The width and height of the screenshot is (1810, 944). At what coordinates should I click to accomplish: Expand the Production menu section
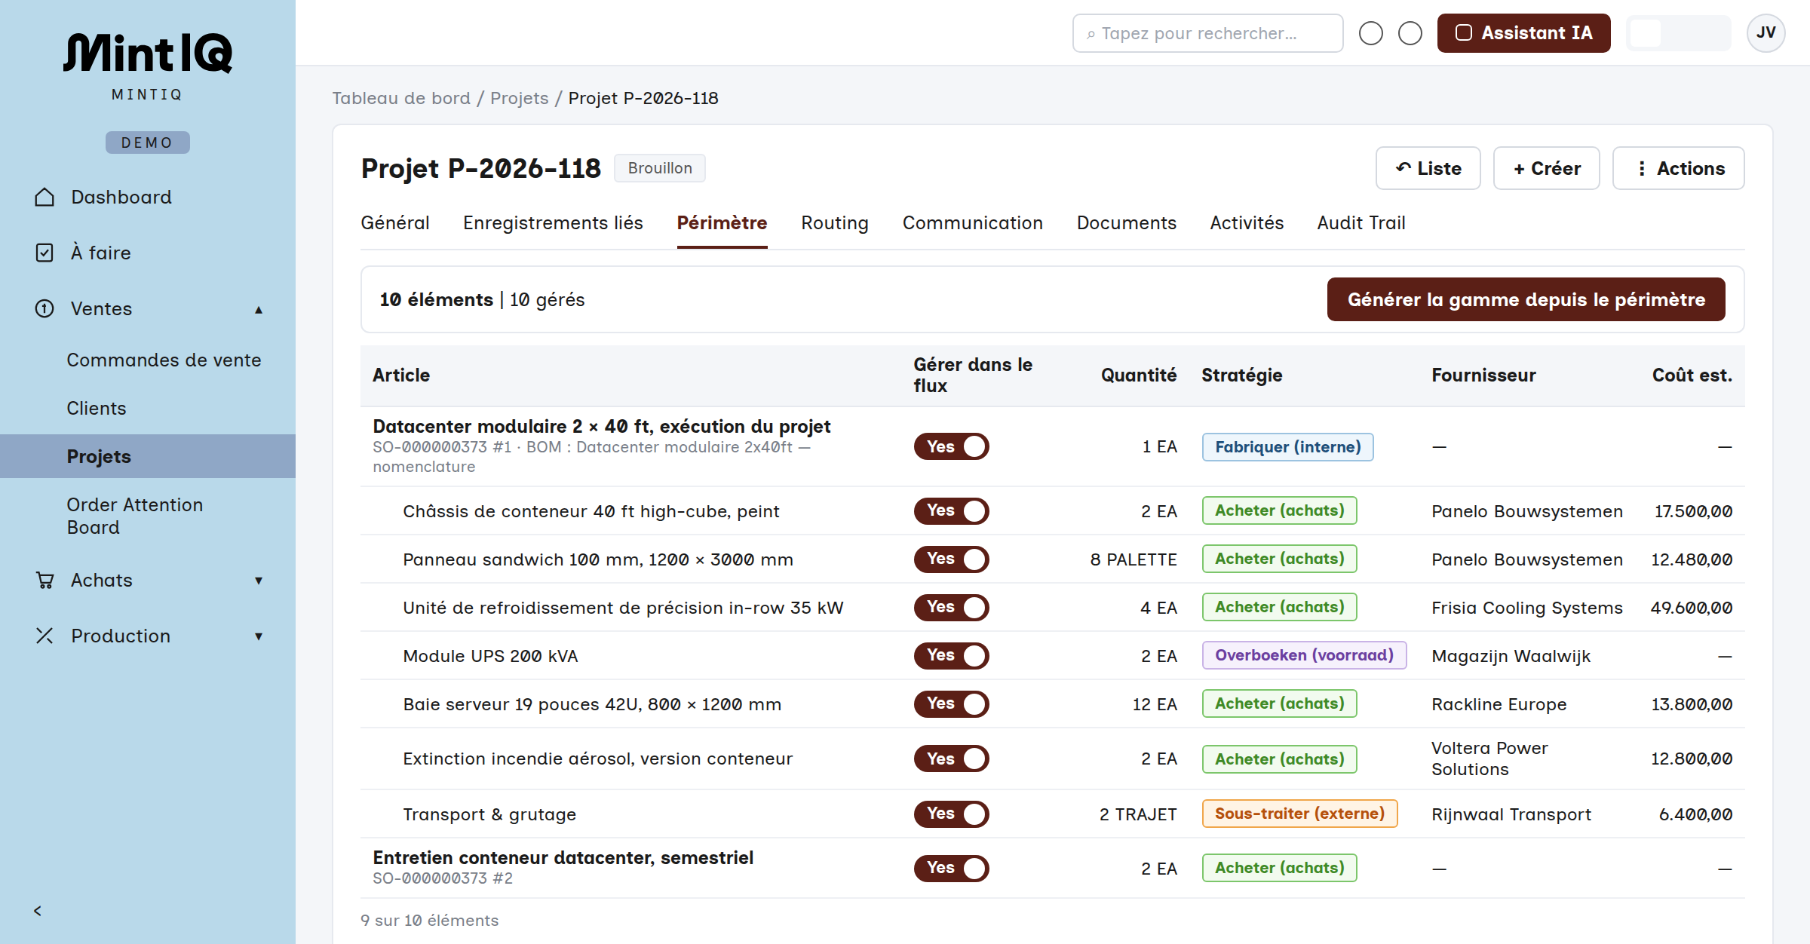pos(259,636)
